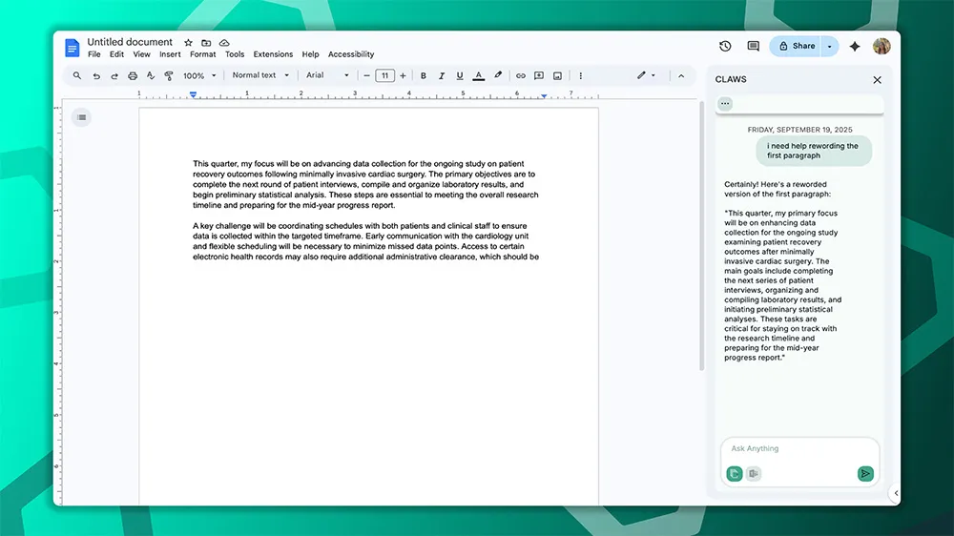954x536 pixels.
Task: Open the Edit menu
Action: pyautogui.click(x=116, y=54)
